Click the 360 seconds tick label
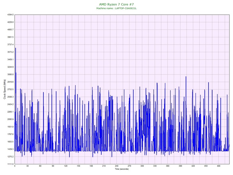Screen dimensions: 233x175 click(168, 166)
